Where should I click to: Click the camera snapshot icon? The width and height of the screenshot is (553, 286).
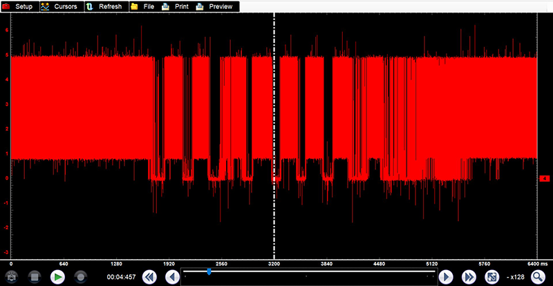(x=11, y=276)
